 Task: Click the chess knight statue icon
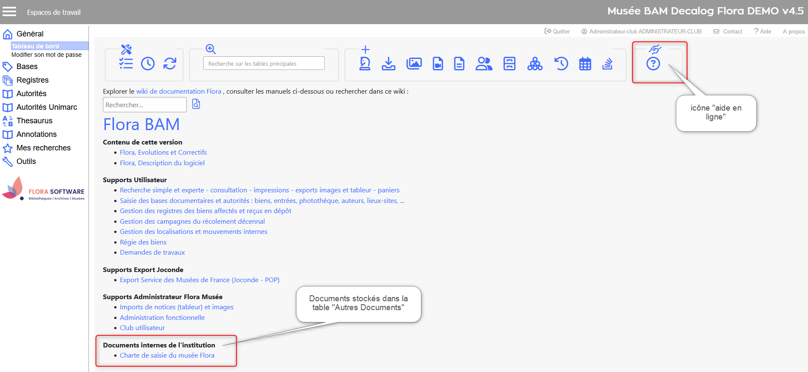tap(365, 64)
